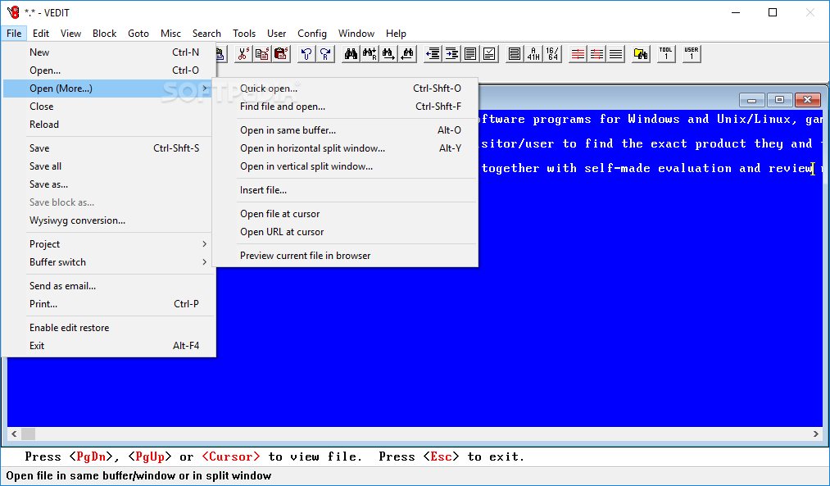Choose Save with Ctrl-Shft-S shortcut
830x486 pixels.
click(109, 148)
